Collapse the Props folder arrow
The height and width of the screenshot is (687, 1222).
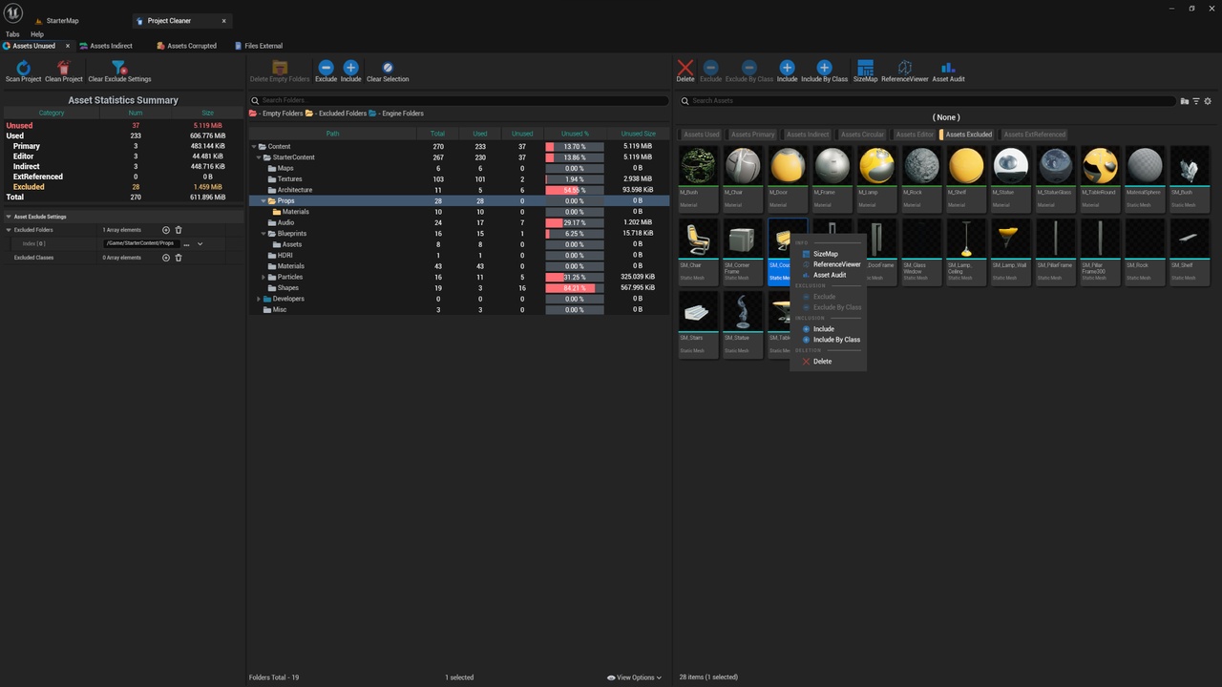pyautogui.click(x=264, y=201)
